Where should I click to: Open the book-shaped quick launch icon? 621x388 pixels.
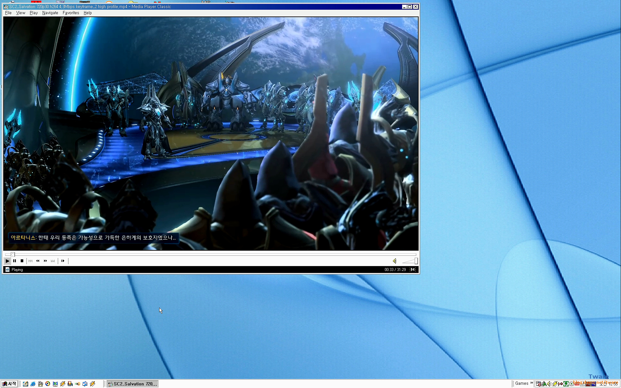70,384
